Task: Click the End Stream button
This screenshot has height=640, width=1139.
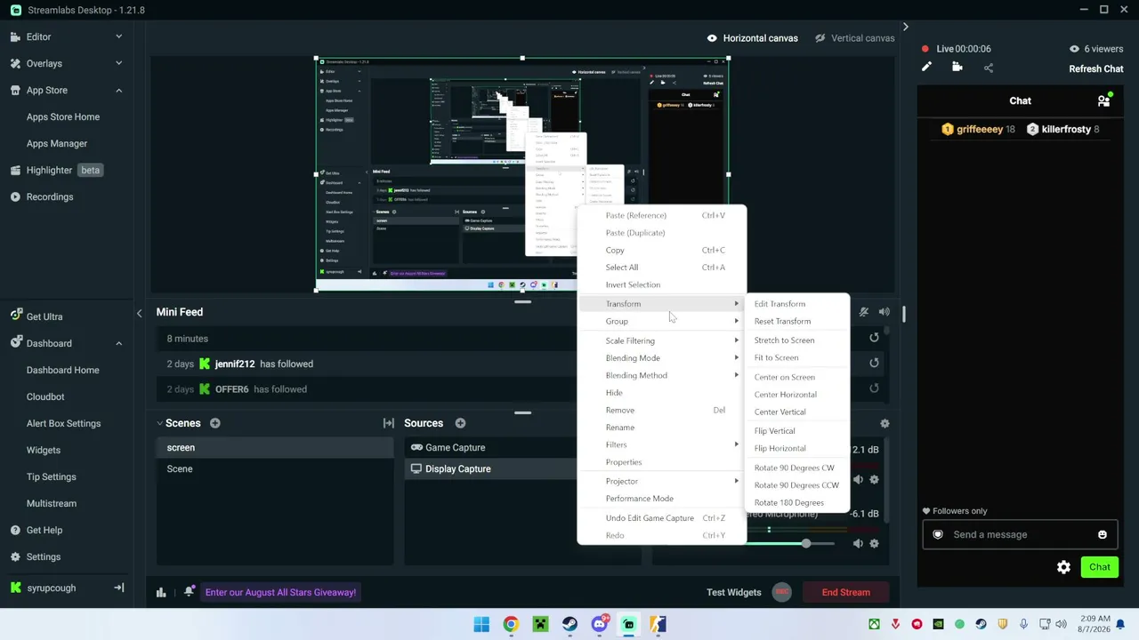Action: tap(845, 592)
